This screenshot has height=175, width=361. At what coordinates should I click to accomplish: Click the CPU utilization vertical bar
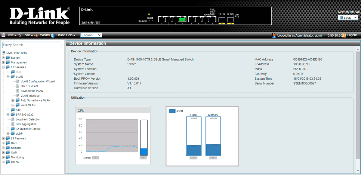point(144,137)
